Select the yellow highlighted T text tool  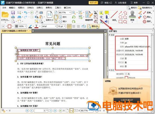click(x=101, y=13)
